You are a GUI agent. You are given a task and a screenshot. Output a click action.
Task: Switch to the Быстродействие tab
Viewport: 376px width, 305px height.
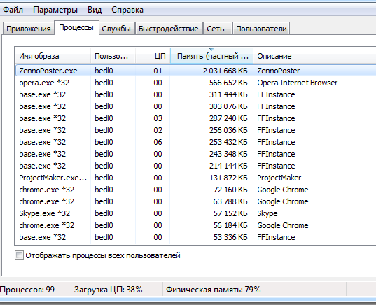click(x=168, y=29)
